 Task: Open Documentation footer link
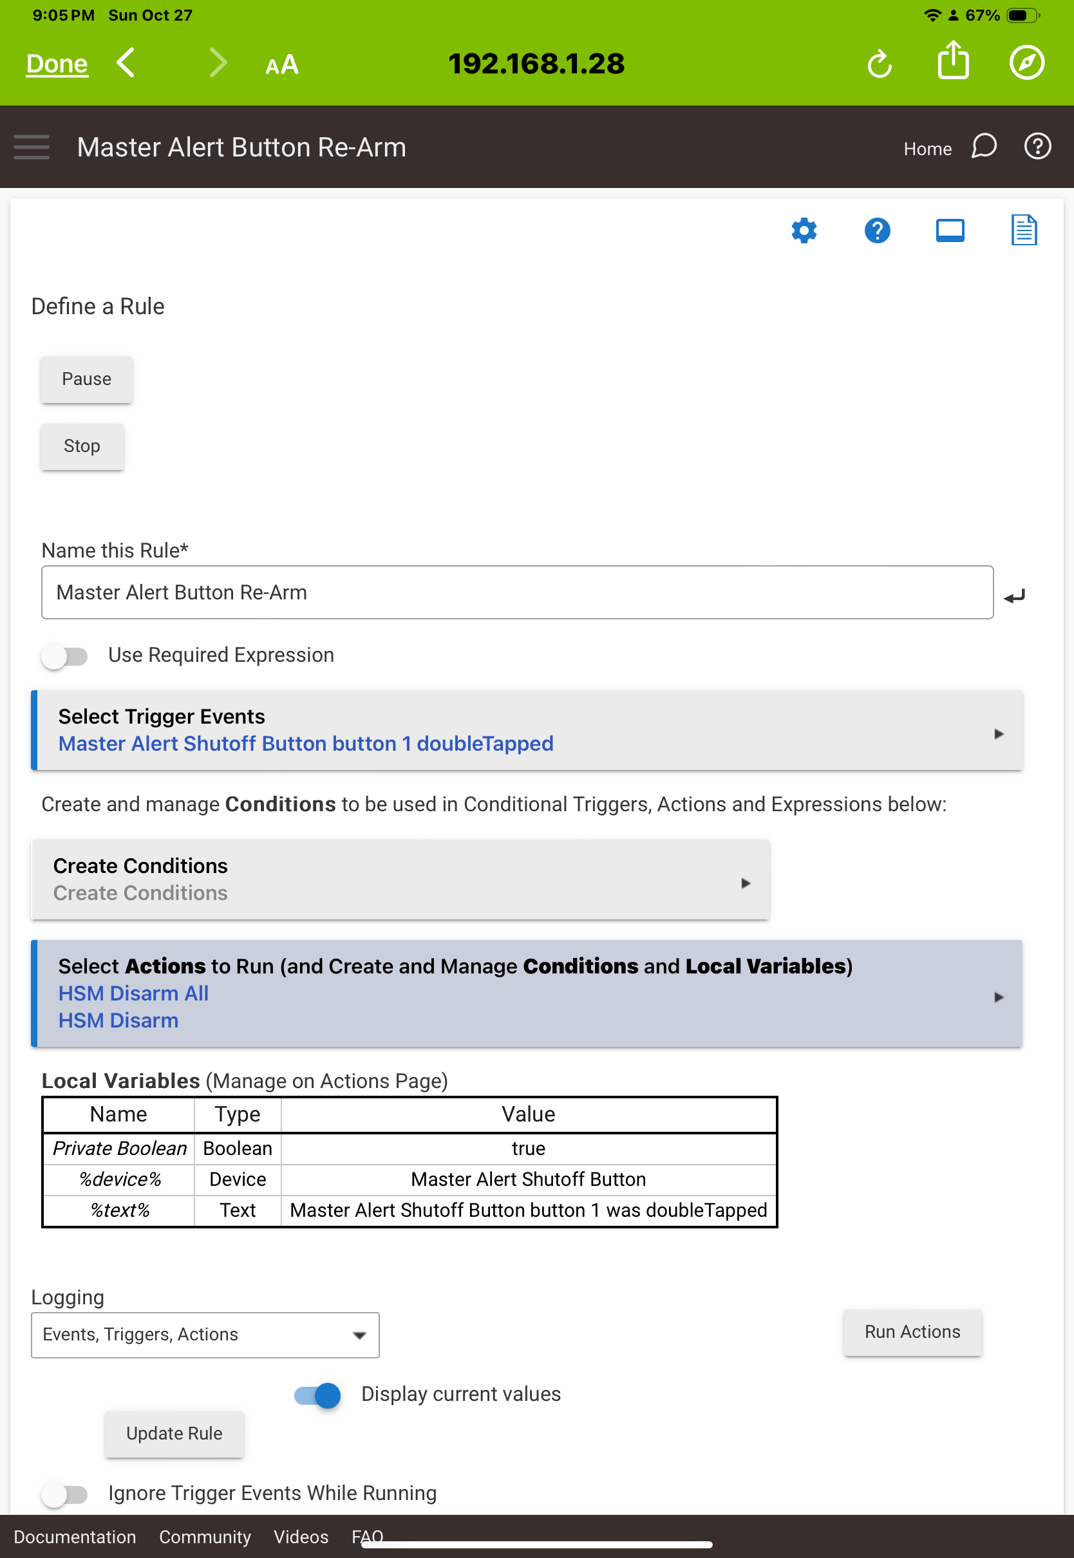tap(75, 1537)
